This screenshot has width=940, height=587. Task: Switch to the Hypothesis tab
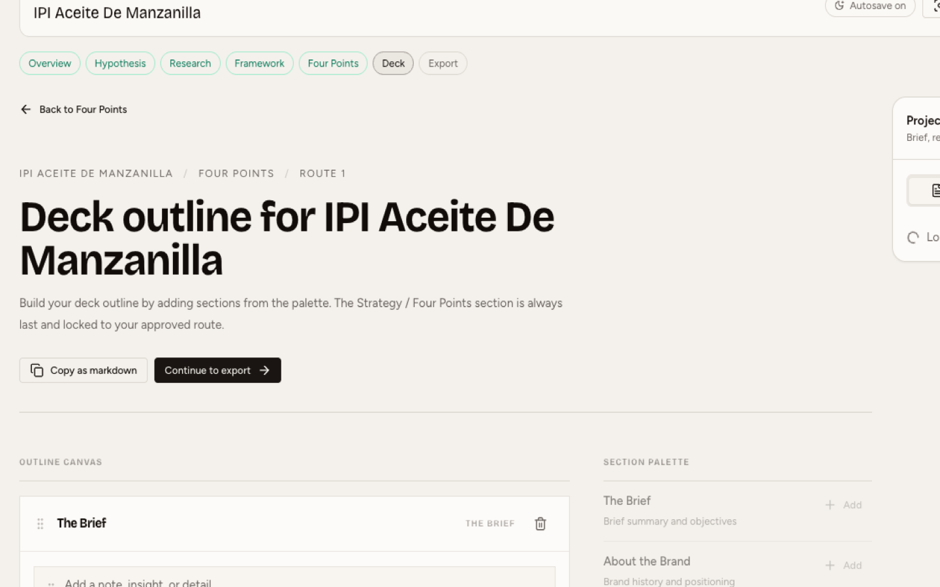coord(120,63)
